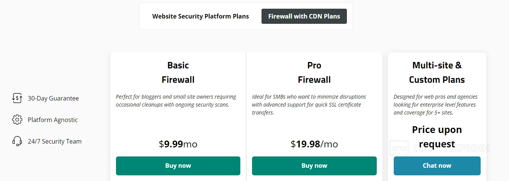
Task: Click the $19.98/mo price text
Action: tap(314, 144)
